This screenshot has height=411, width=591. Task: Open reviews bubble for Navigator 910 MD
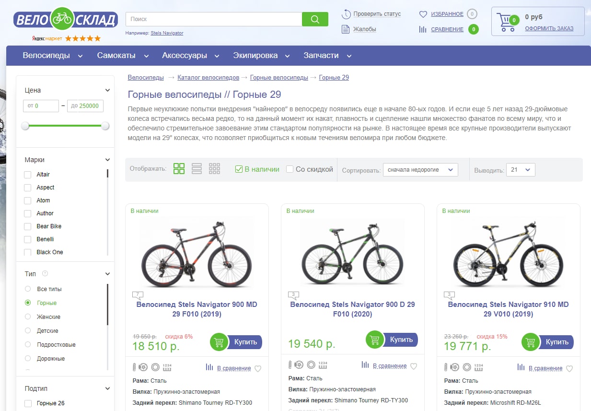(x=449, y=295)
